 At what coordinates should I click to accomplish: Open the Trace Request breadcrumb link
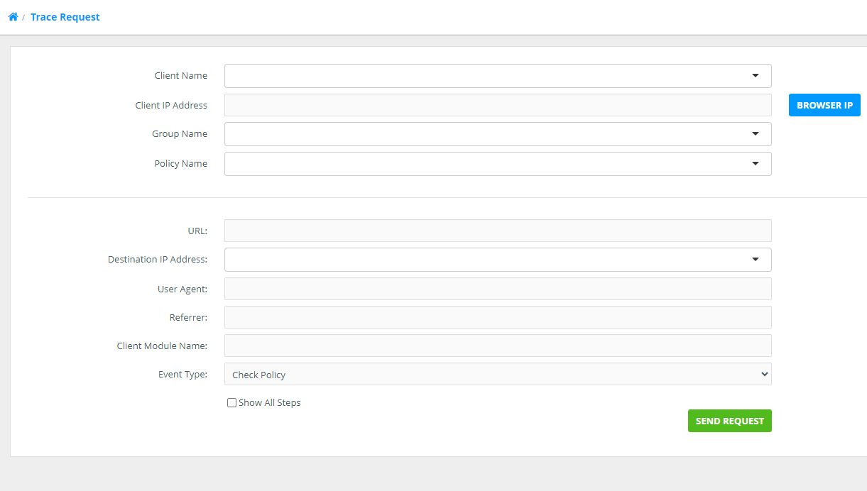pyautogui.click(x=65, y=17)
